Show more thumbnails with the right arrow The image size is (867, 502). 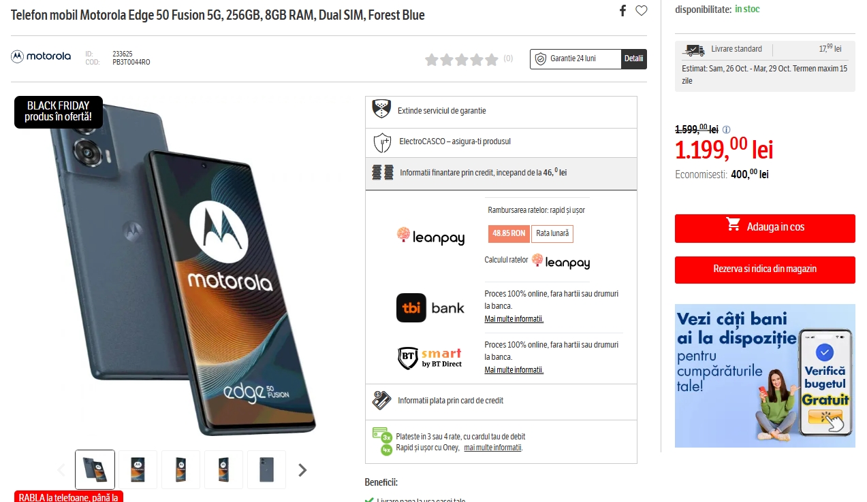coord(302,469)
